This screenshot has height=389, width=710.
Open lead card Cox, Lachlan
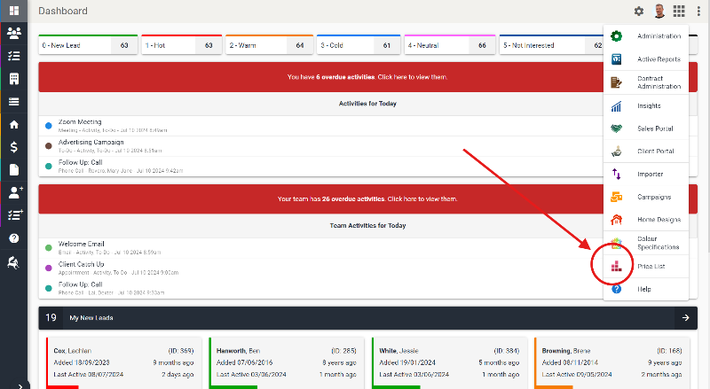click(x=123, y=362)
